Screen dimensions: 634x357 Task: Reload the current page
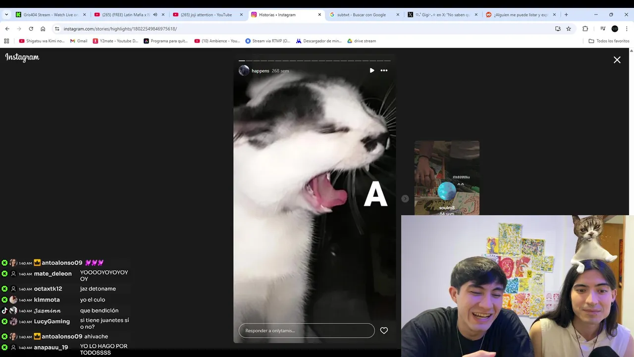[31, 29]
